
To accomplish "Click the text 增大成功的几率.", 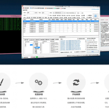I will pos(39,107).
